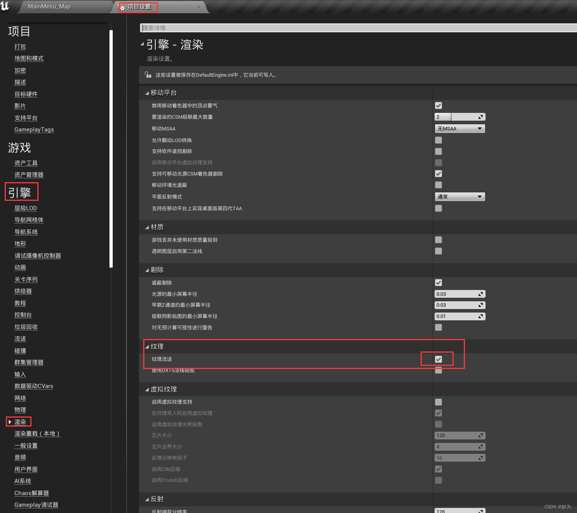Open the 移动MSAA dropdown
This screenshot has height=513, width=577.
pyautogui.click(x=460, y=128)
